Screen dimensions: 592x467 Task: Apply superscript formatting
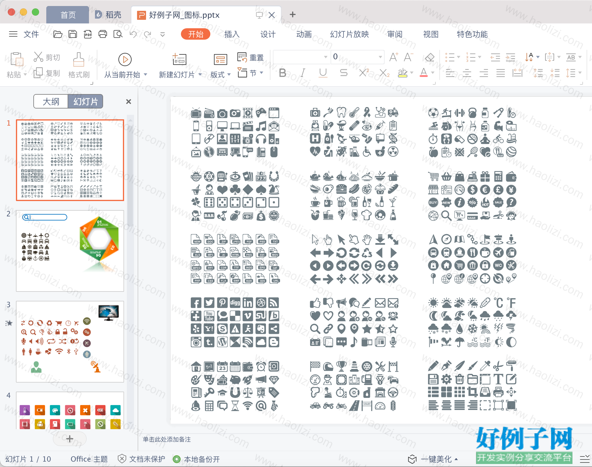point(364,73)
